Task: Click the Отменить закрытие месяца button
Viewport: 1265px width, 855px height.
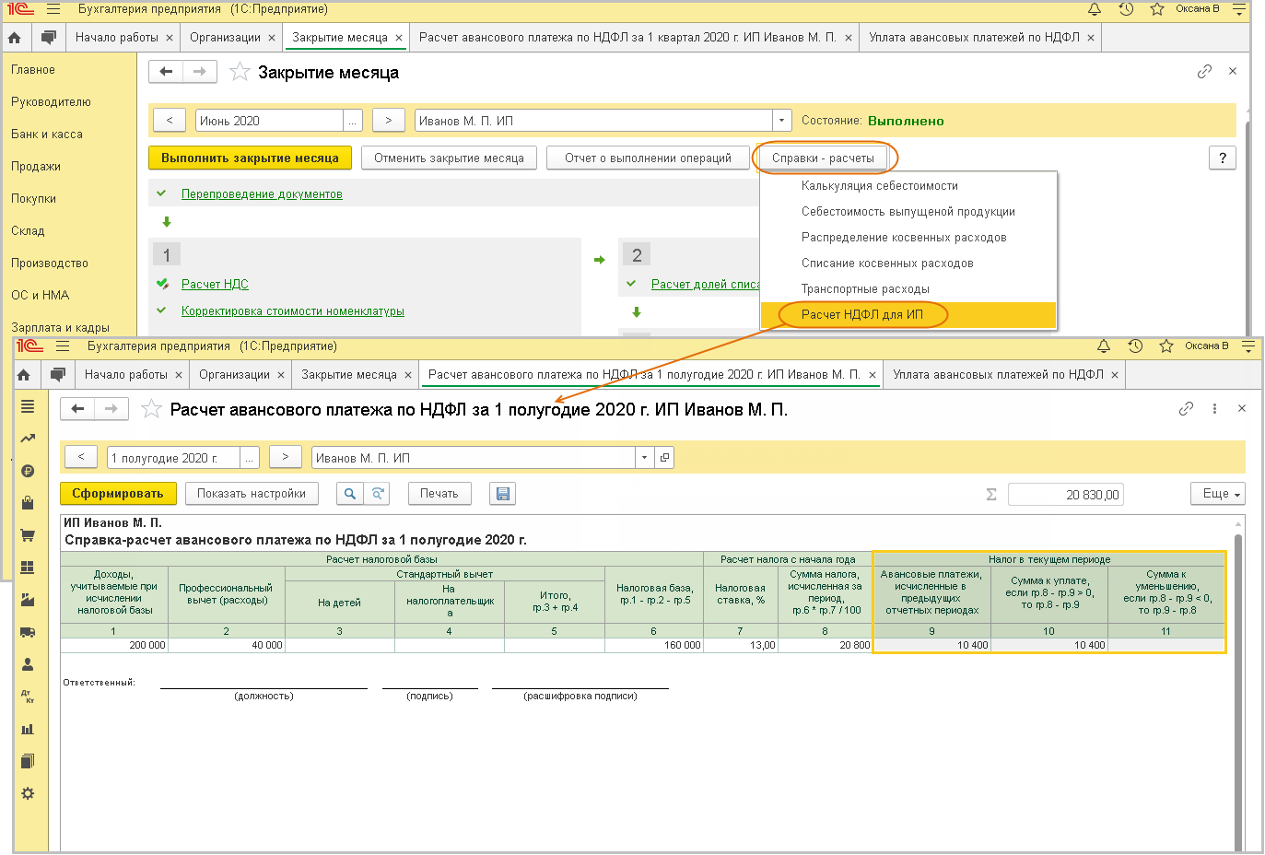Action: coord(449,158)
